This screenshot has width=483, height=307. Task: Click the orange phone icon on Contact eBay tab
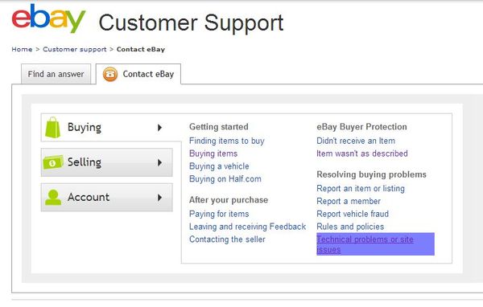pyautogui.click(x=110, y=74)
